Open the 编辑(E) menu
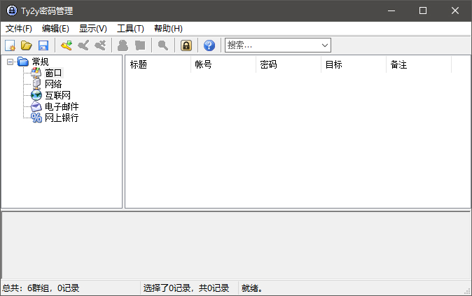Viewport: 472px width, 296px height. click(x=55, y=29)
